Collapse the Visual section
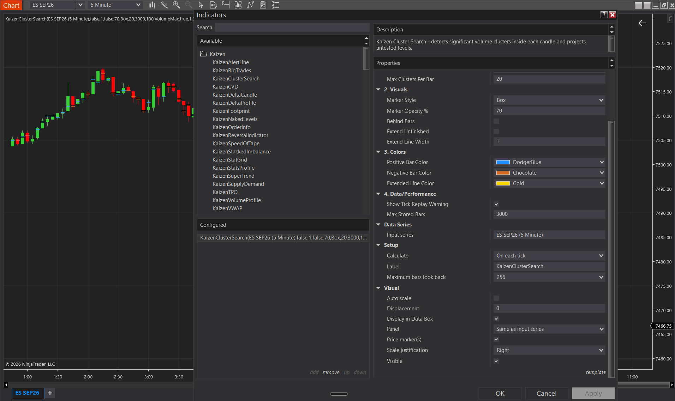 pos(378,288)
